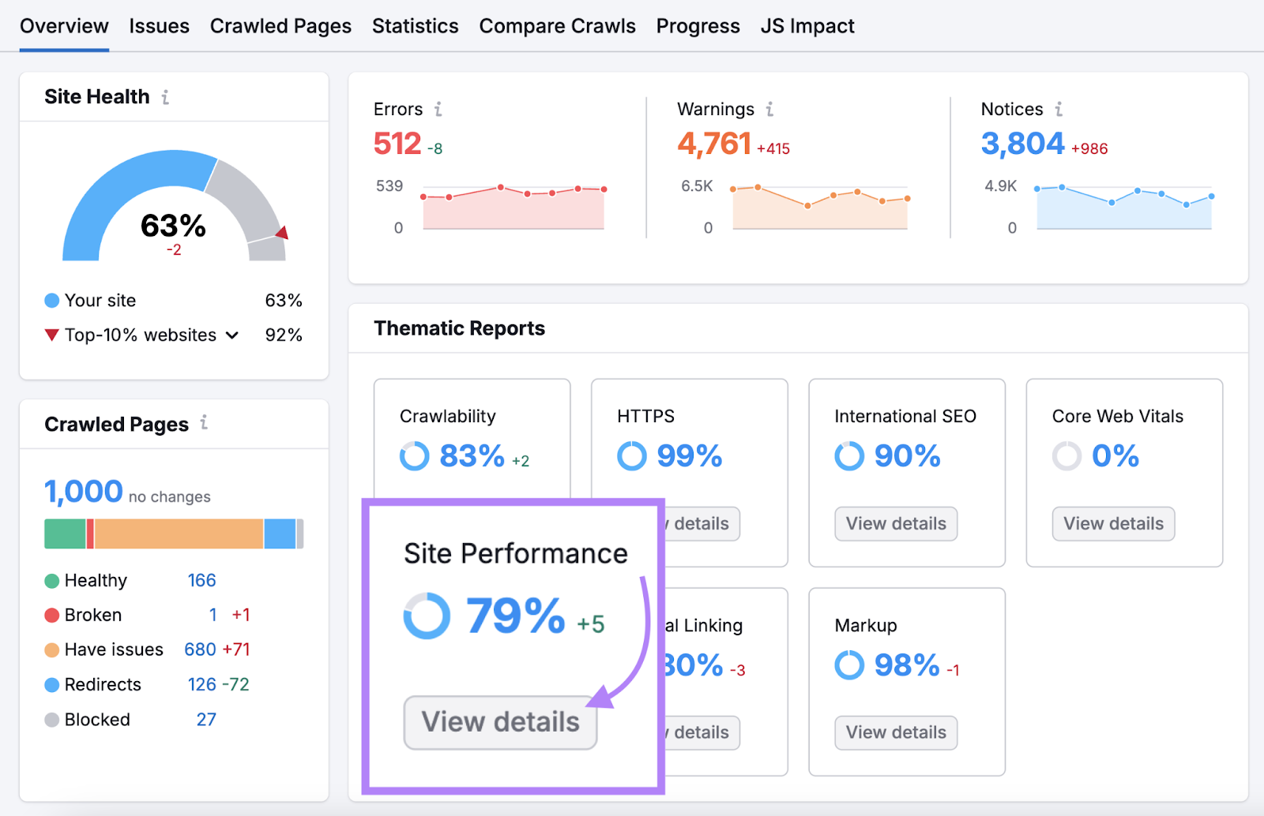Viewport: 1264px width, 816px height.
Task: Expand the Top-10% websites dropdown
Action: point(231,335)
